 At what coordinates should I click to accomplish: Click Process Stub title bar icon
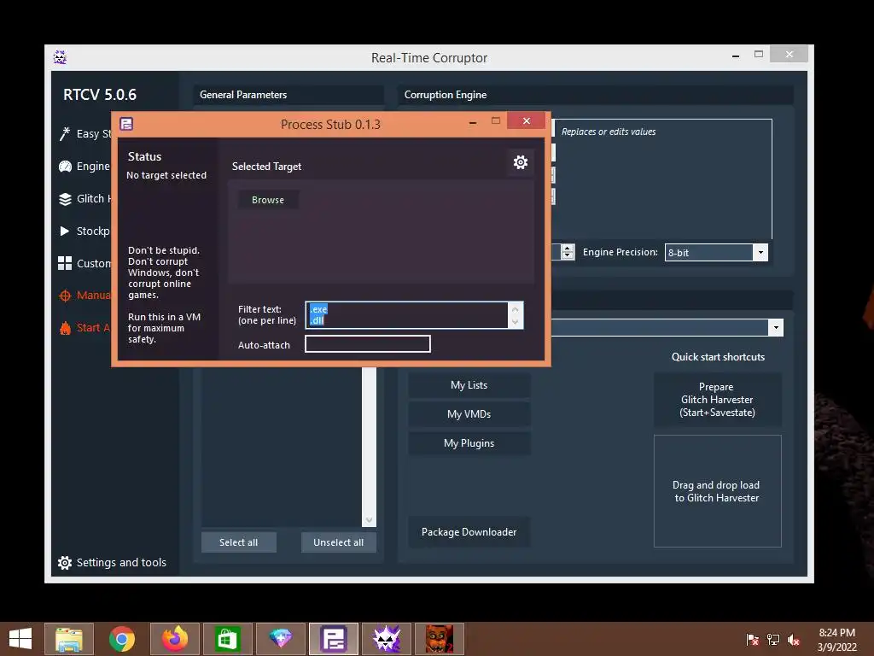coord(126,124)
